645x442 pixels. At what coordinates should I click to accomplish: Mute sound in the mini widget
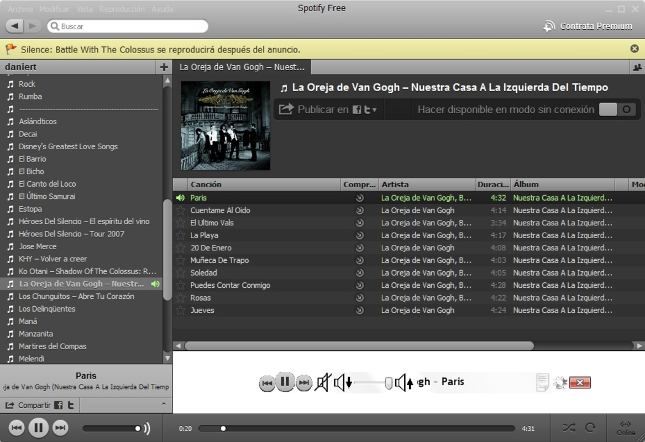point(323,382)
